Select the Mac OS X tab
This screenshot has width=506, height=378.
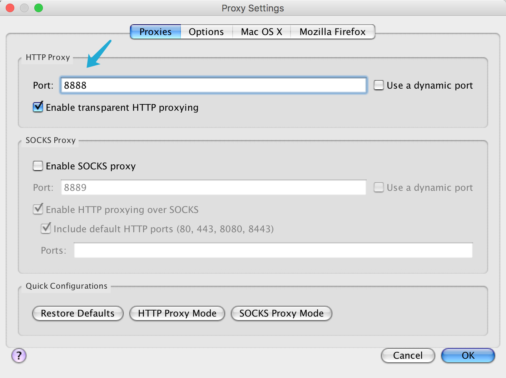262,32
